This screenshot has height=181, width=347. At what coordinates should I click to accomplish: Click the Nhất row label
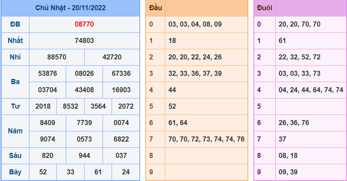click(15, 41)
